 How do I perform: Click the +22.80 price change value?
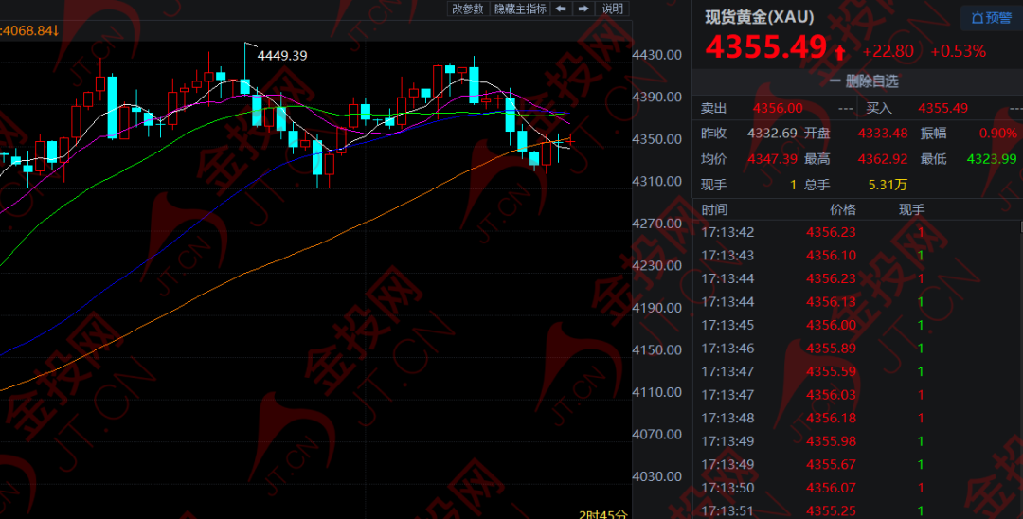[888, 51]
